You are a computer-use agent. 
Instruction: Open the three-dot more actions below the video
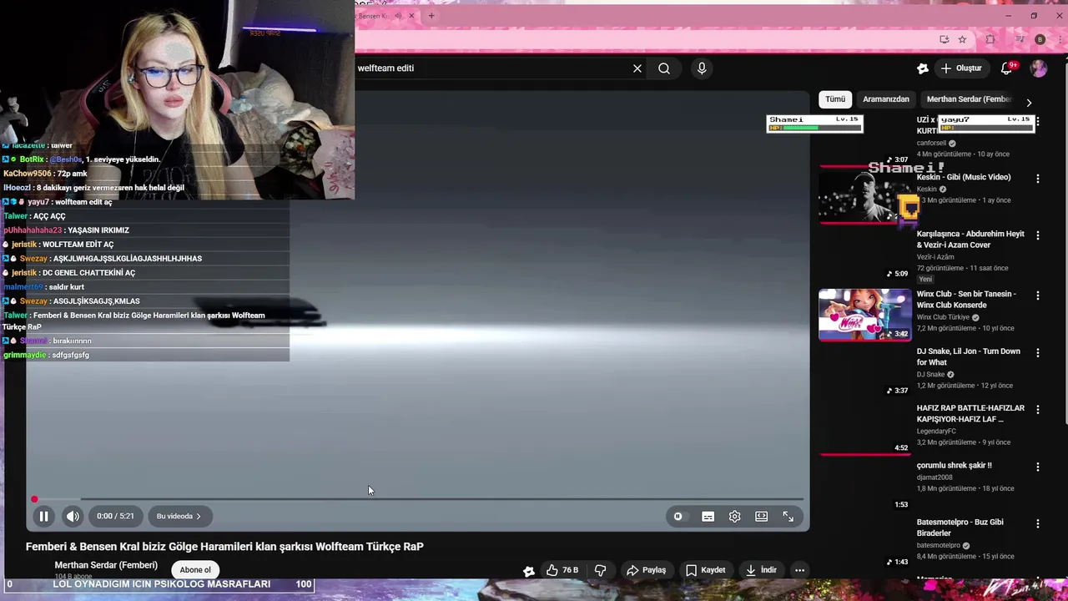pos(799,570)
